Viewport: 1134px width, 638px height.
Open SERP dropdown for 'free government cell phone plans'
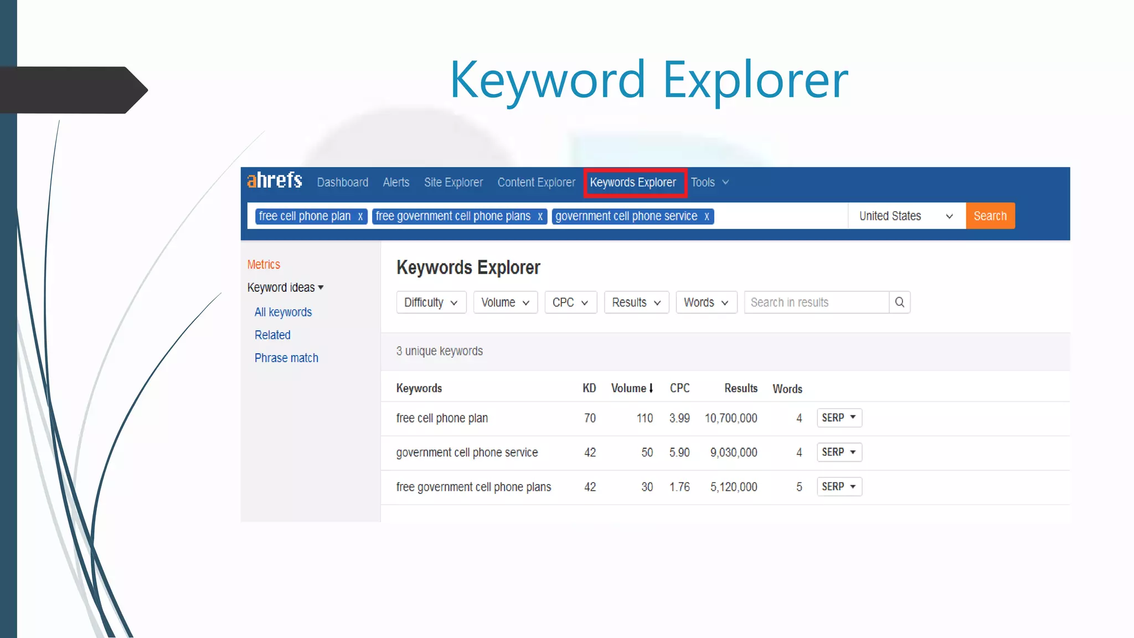click(x=839, y=486)
